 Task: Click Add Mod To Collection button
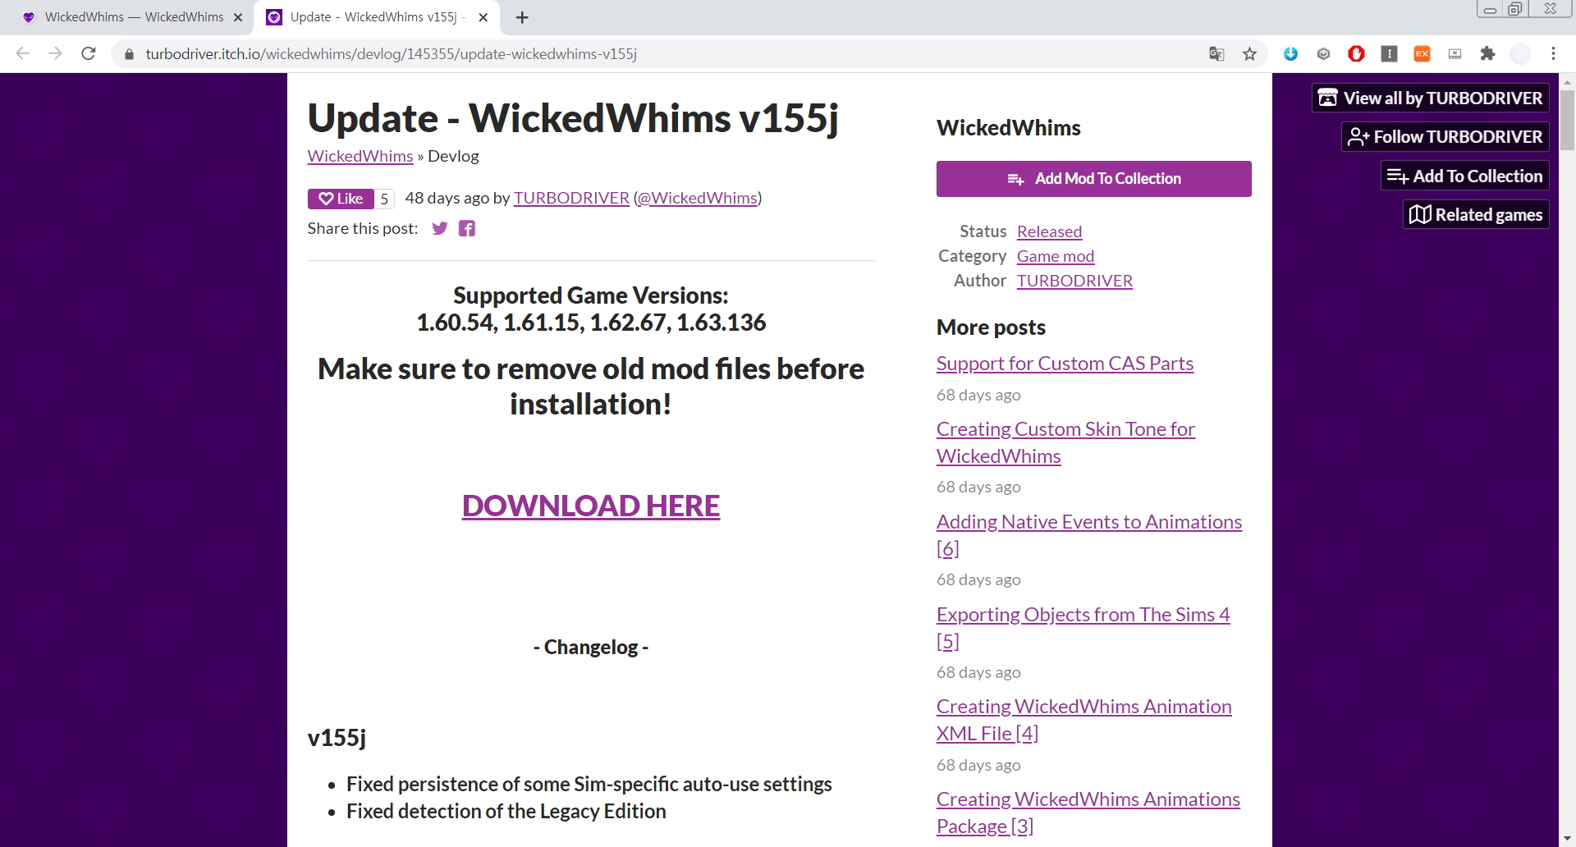pyautogui.click(x=1094, y=179)
